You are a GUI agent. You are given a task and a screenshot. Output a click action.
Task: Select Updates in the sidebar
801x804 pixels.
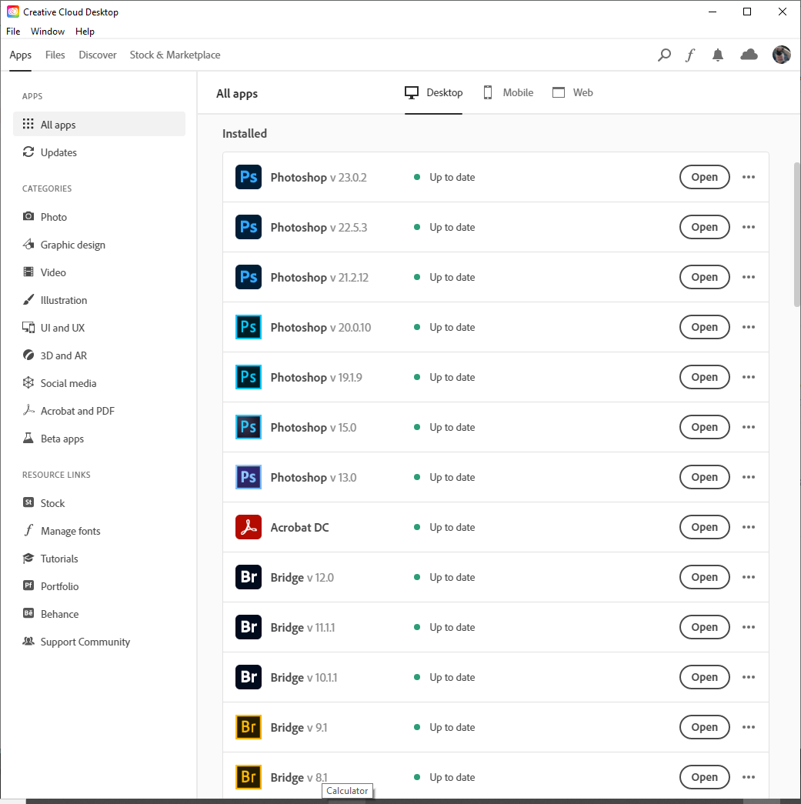coord(58,152)
